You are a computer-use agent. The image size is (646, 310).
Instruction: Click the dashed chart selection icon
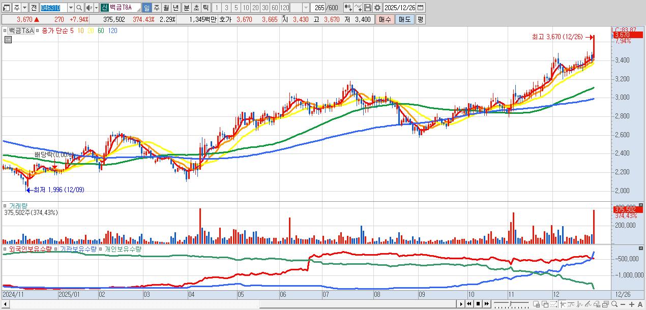(x=553, y=304)
